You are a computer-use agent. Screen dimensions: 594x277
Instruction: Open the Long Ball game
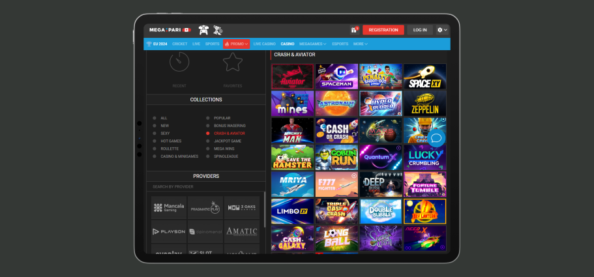(x=337, y=239)
